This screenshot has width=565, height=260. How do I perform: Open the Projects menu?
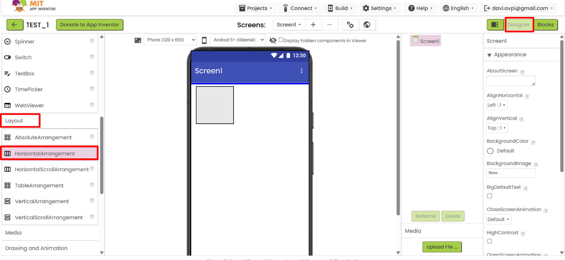(x=256, y=8)
